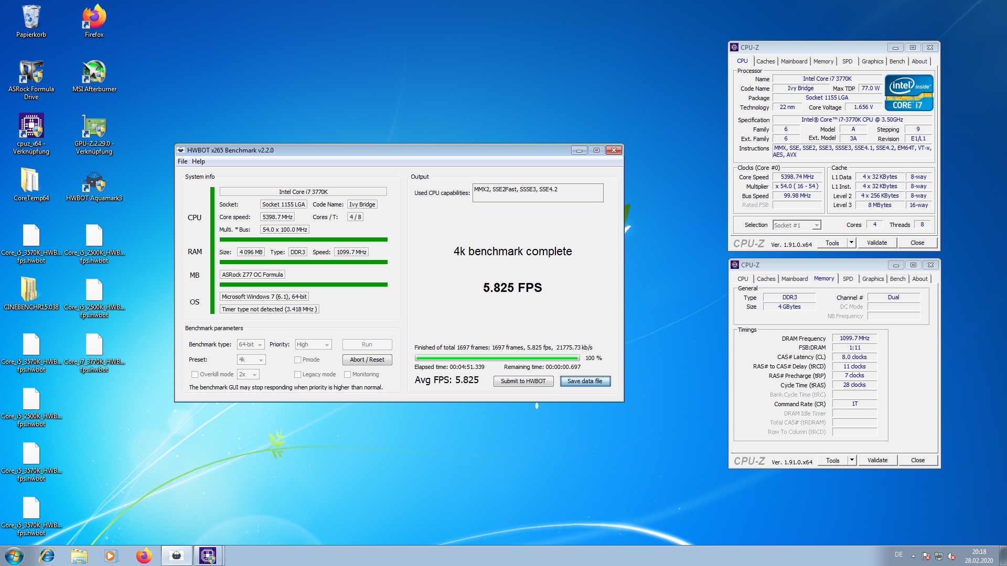Select the CINEBENCHR15.038 folder on desktop

tap(31, 293)
